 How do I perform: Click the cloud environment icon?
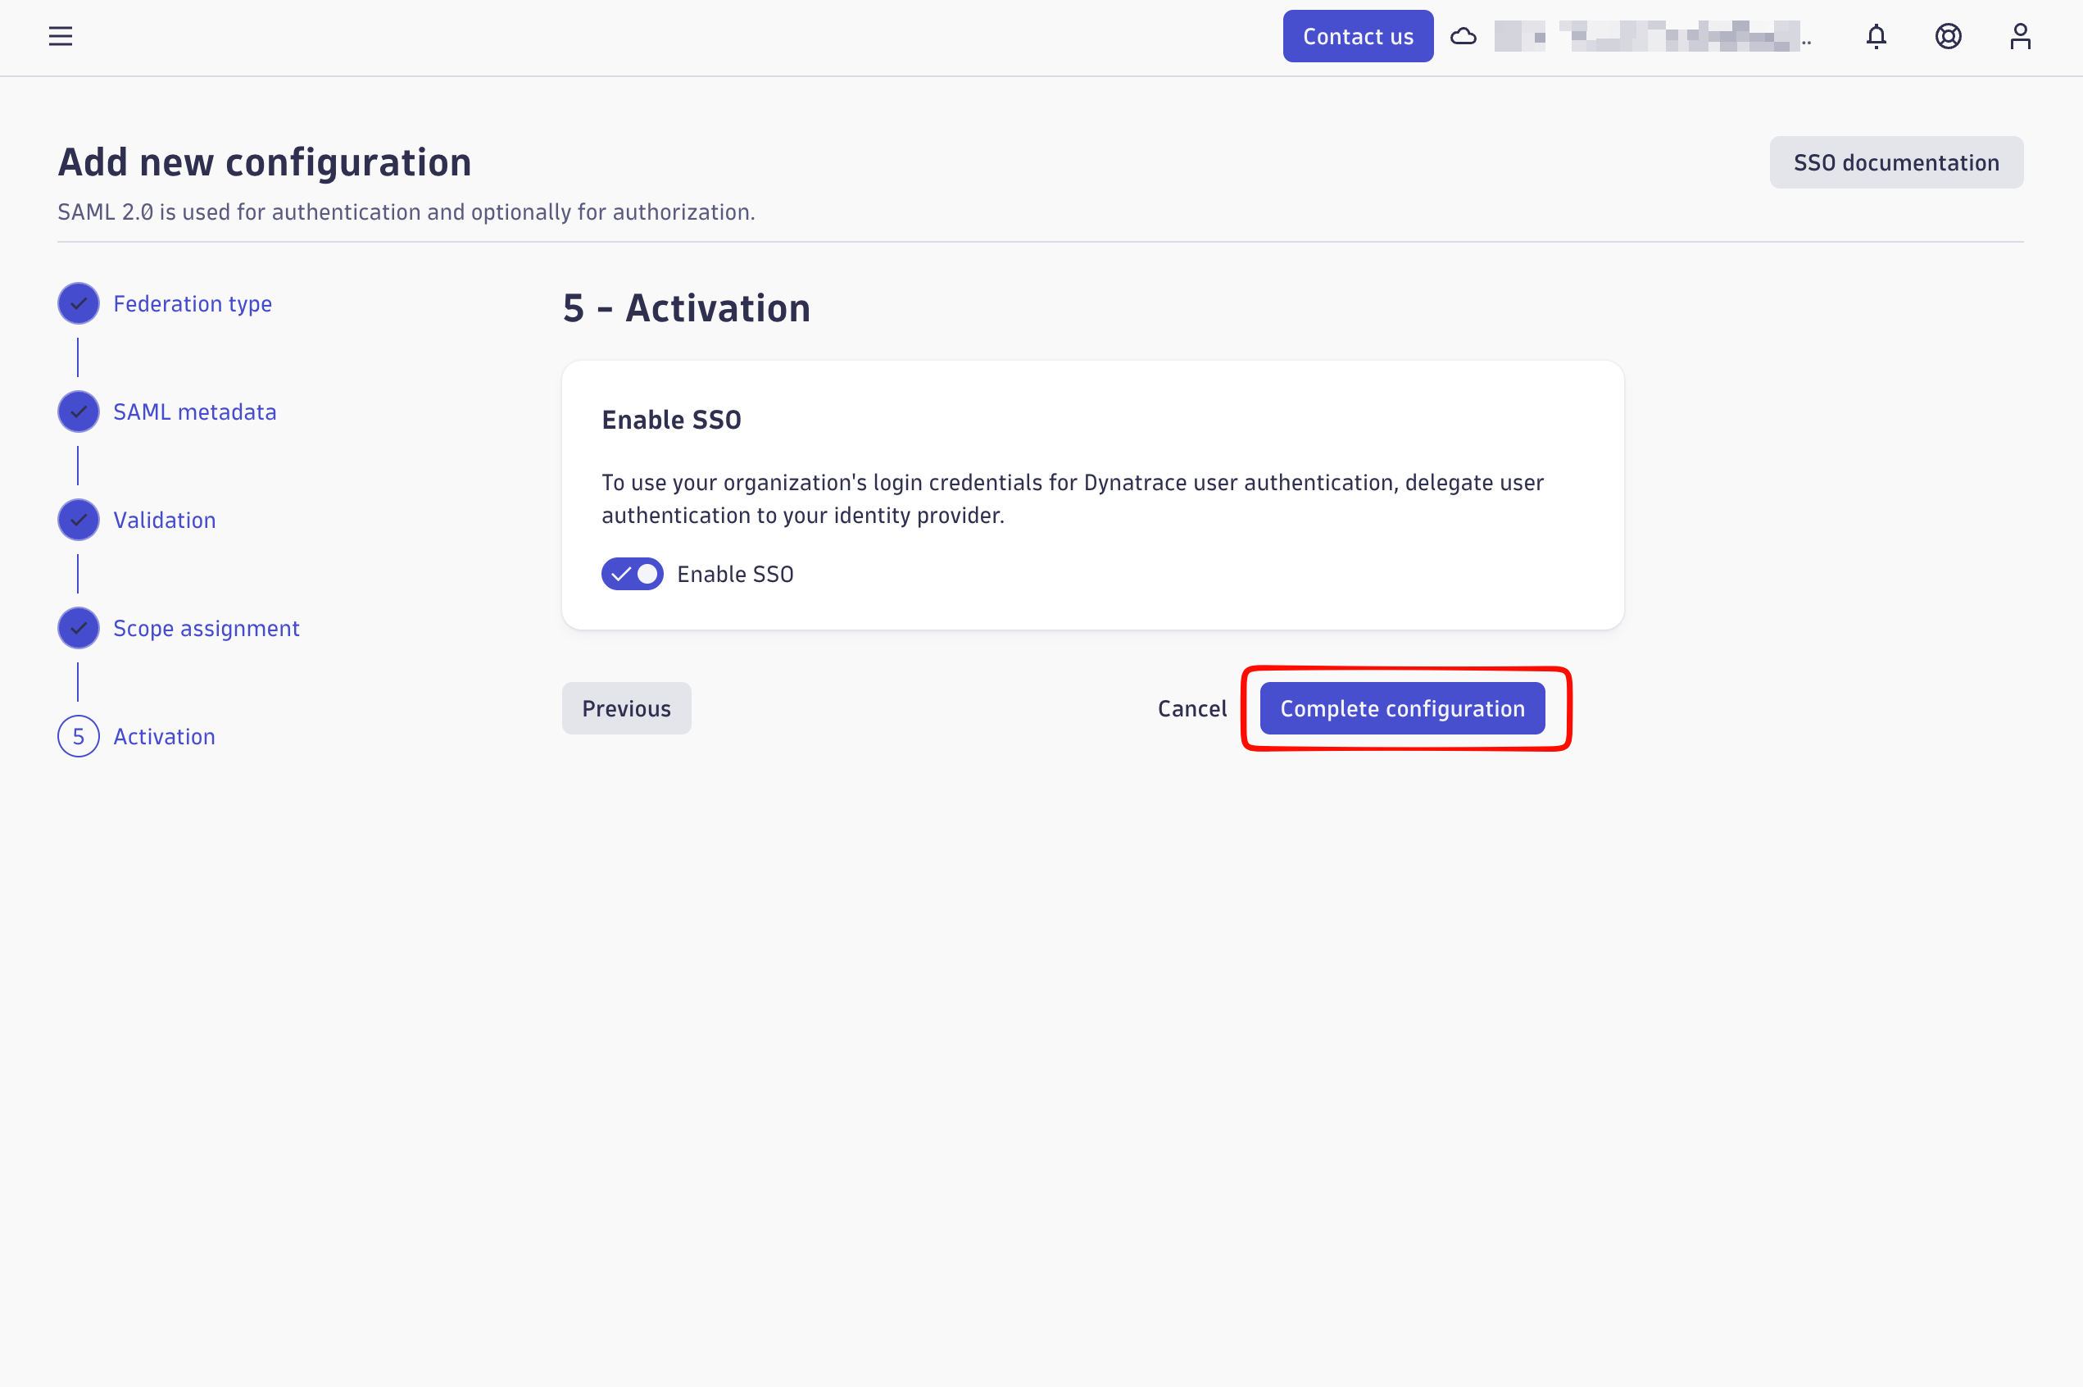pos(1464,36)
